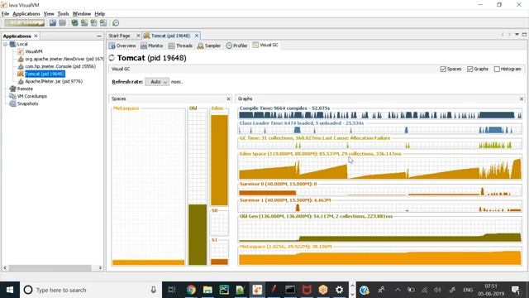
Task: Open the Monitor tab
Action: tap(152, 46)
